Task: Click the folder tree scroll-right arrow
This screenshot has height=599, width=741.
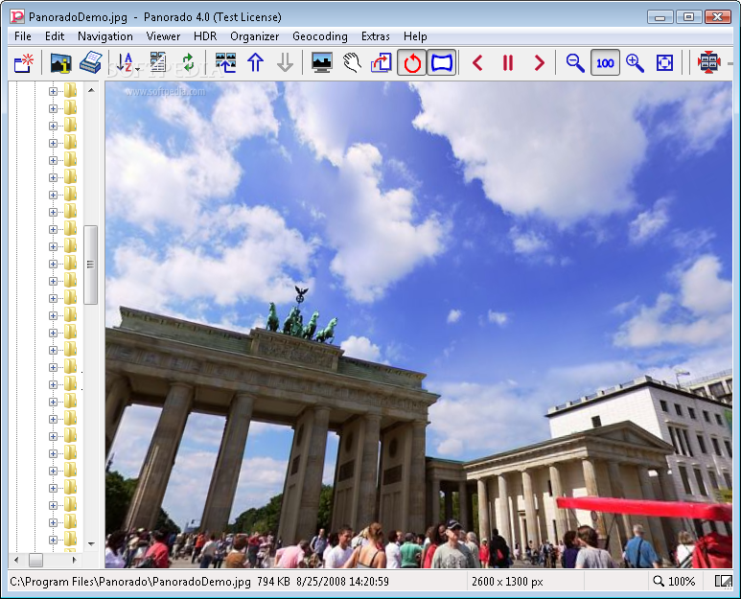Action: pos(74,561)
